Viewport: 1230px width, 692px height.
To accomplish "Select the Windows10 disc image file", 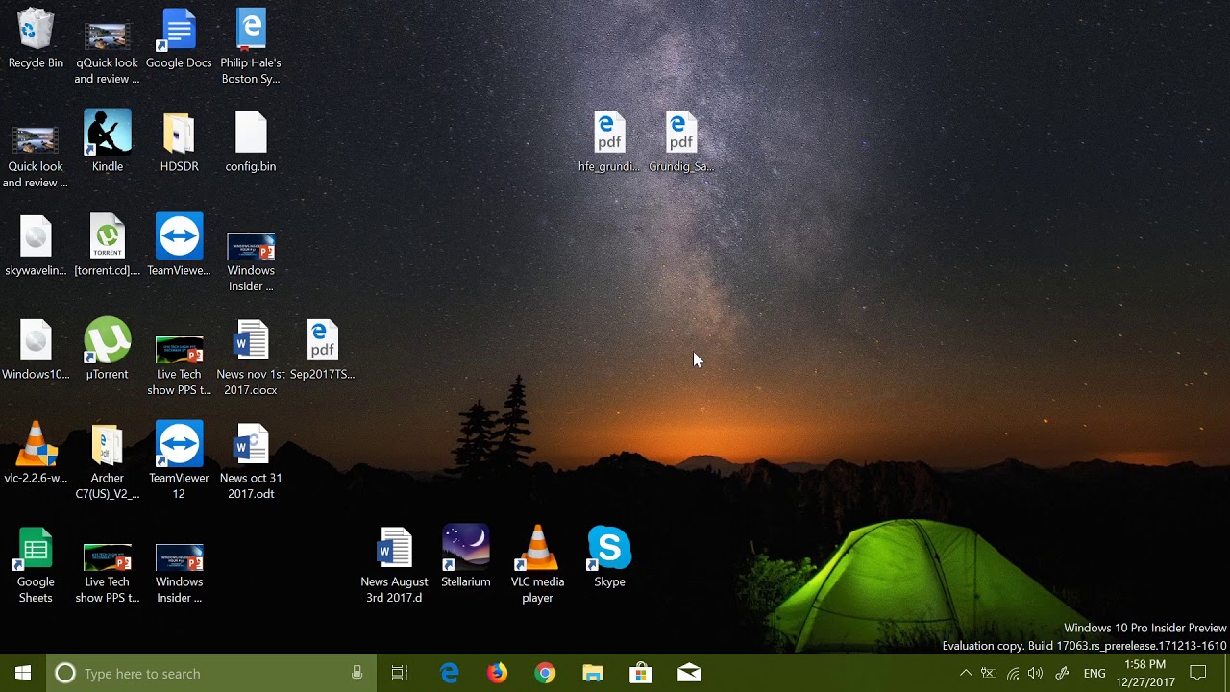I will [x=36, y=349].
